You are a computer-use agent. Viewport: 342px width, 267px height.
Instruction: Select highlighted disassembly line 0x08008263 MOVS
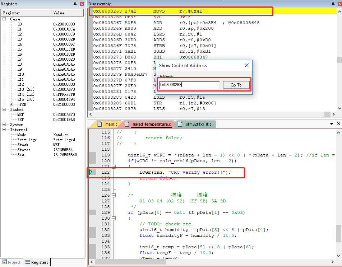click(x=214, y=11)
